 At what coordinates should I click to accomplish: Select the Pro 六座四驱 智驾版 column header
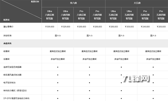[97, 15]
